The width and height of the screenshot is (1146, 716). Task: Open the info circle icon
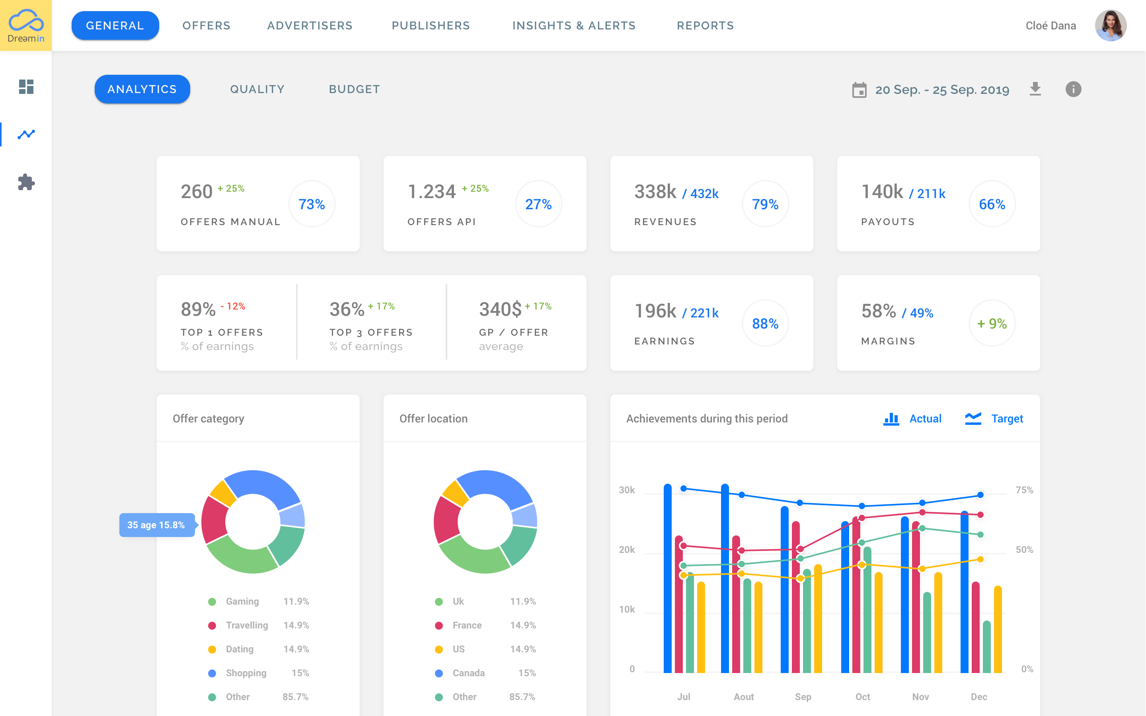1073,89
